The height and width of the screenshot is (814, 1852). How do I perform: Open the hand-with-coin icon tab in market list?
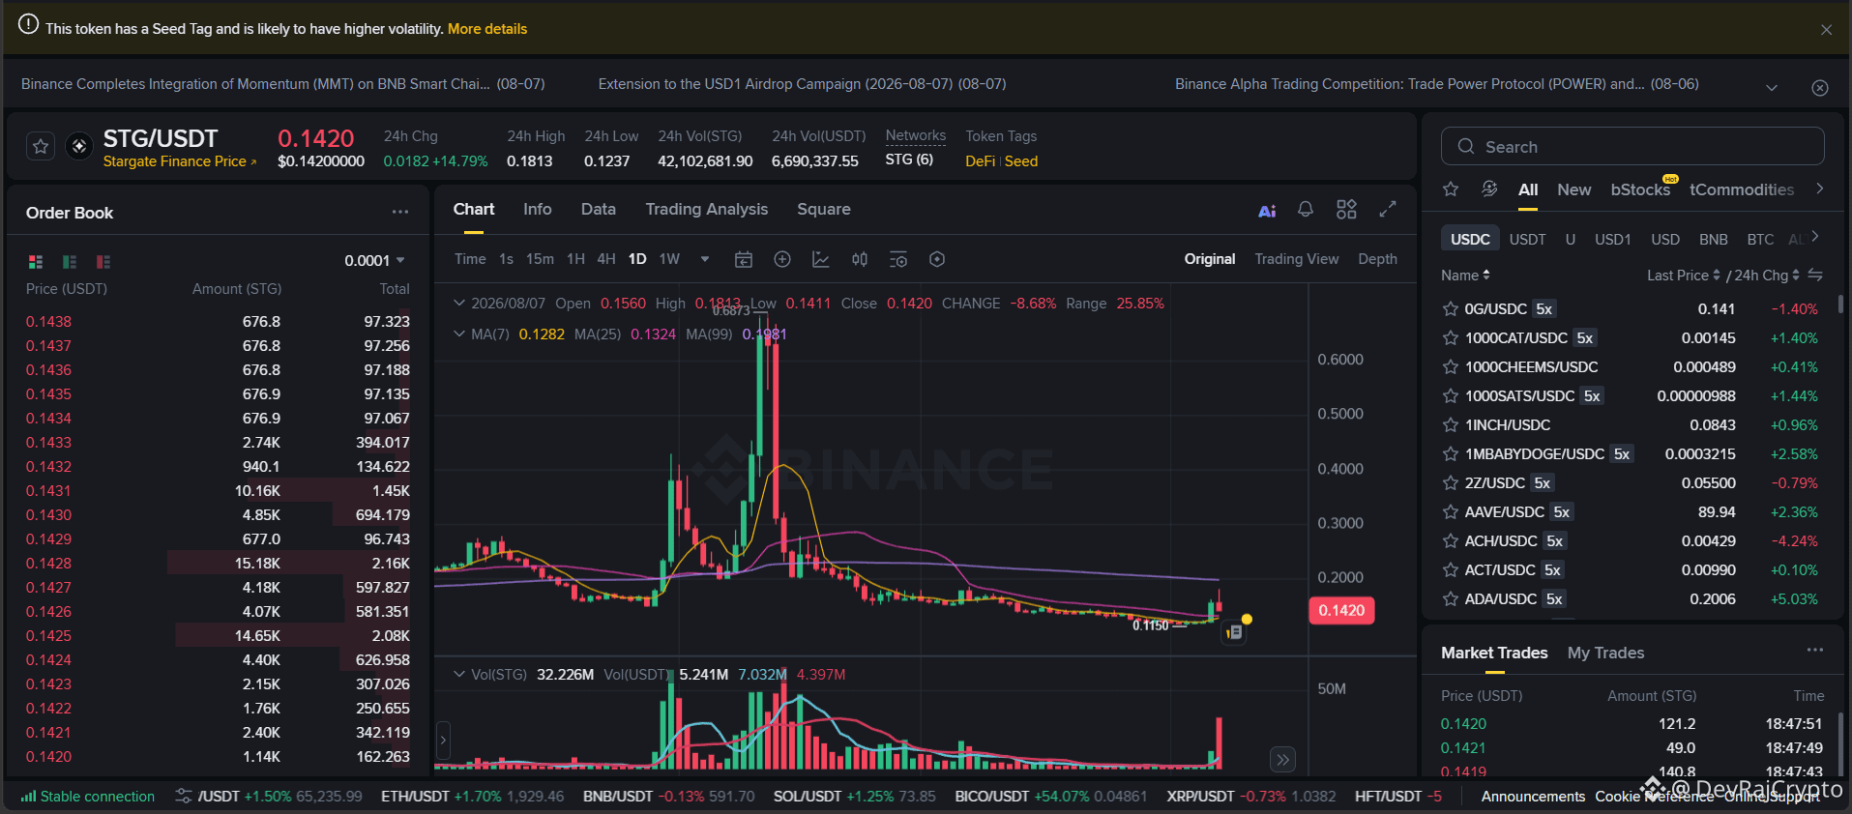click(x=1489, y=189)
